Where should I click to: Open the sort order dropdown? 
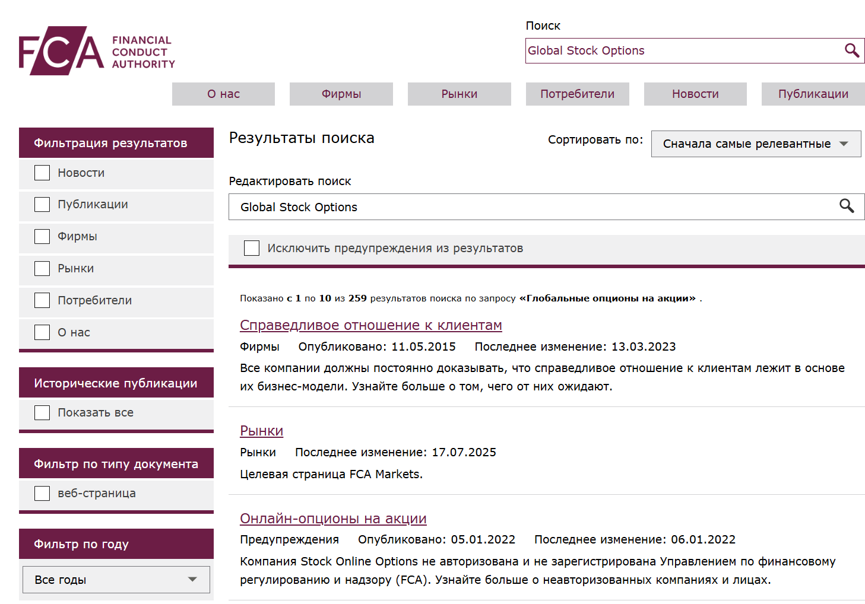click(x=755, y=144)
